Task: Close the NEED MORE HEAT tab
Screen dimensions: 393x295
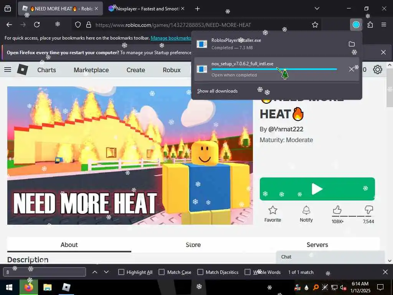Action: tap(96, 8)
